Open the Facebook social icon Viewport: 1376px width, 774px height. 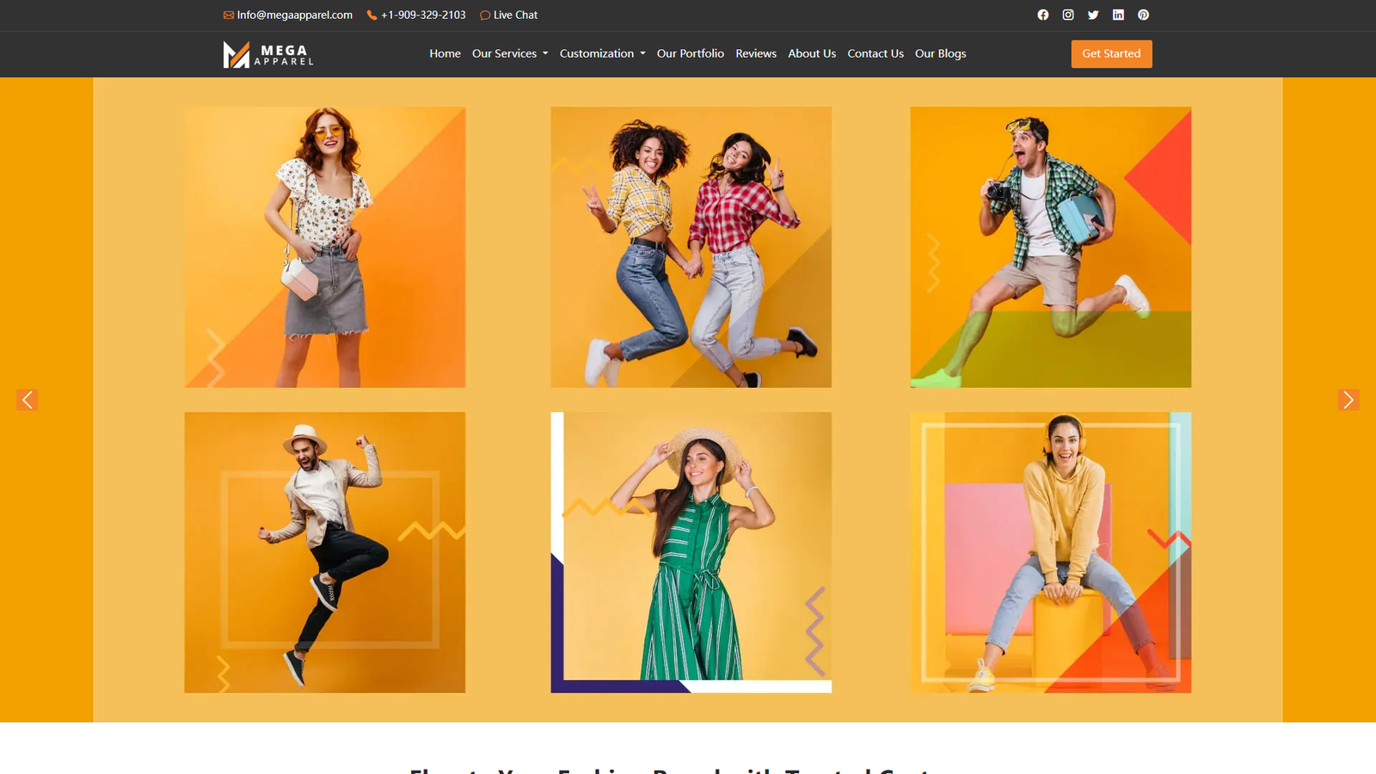point(1042,15)
